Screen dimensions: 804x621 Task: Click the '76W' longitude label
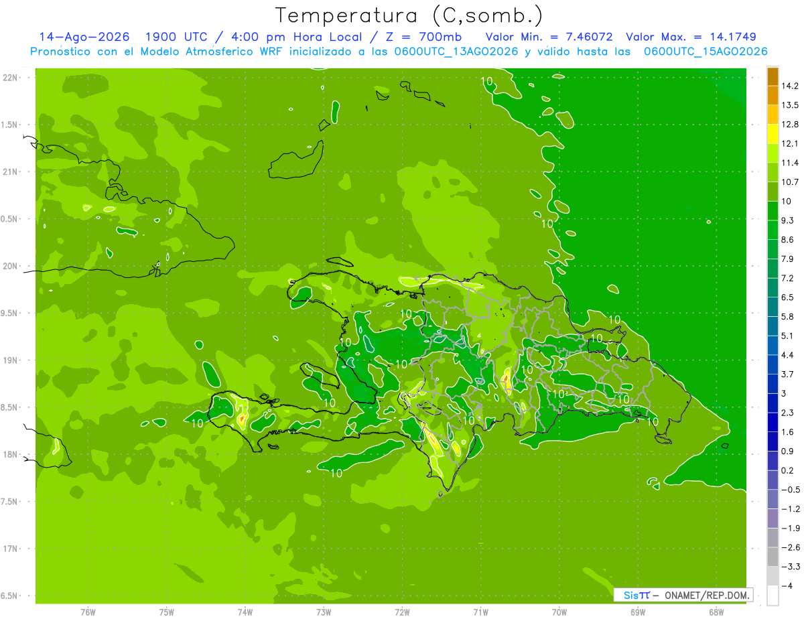point(88,612)
